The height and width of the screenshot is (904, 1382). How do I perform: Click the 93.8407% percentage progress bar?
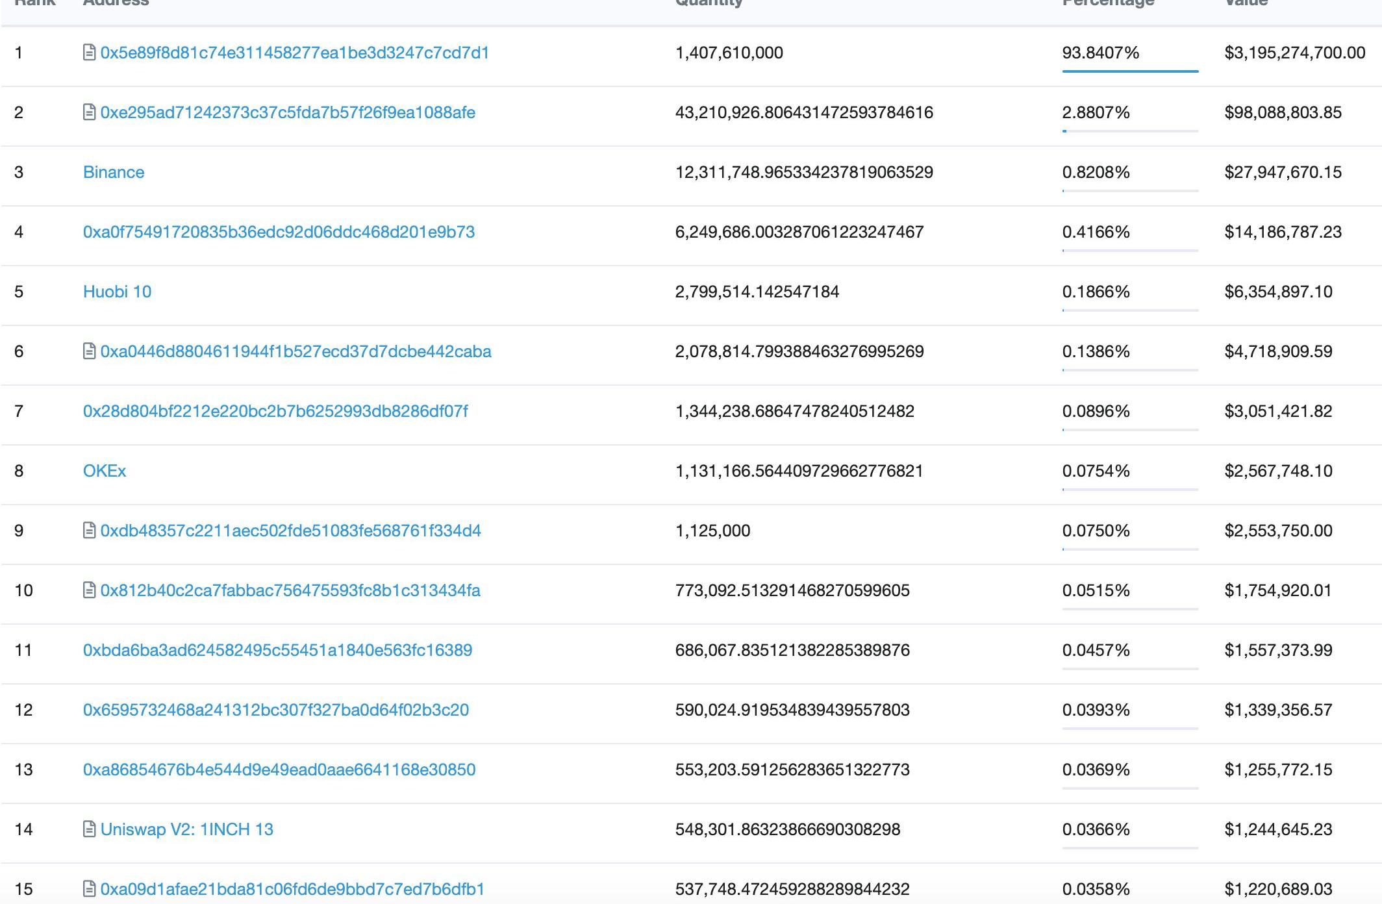(x=1130, y=71)
